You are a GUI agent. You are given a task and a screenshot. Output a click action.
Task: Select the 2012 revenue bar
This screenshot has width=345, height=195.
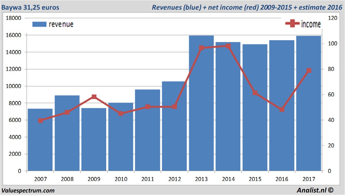pyautogui.click(x=175, y=126)
